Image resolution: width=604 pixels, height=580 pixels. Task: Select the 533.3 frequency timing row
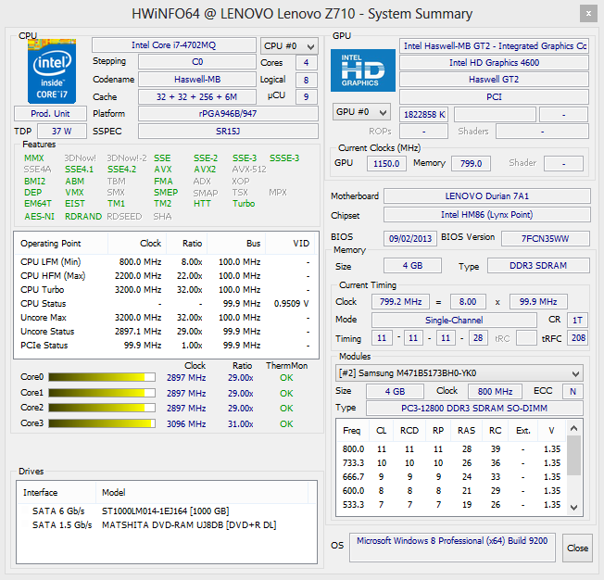451,504
